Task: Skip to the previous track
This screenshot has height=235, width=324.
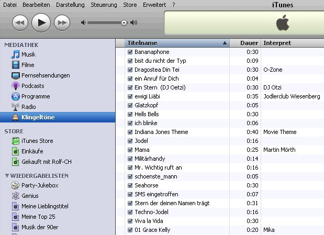Action: tap(20, 23)
